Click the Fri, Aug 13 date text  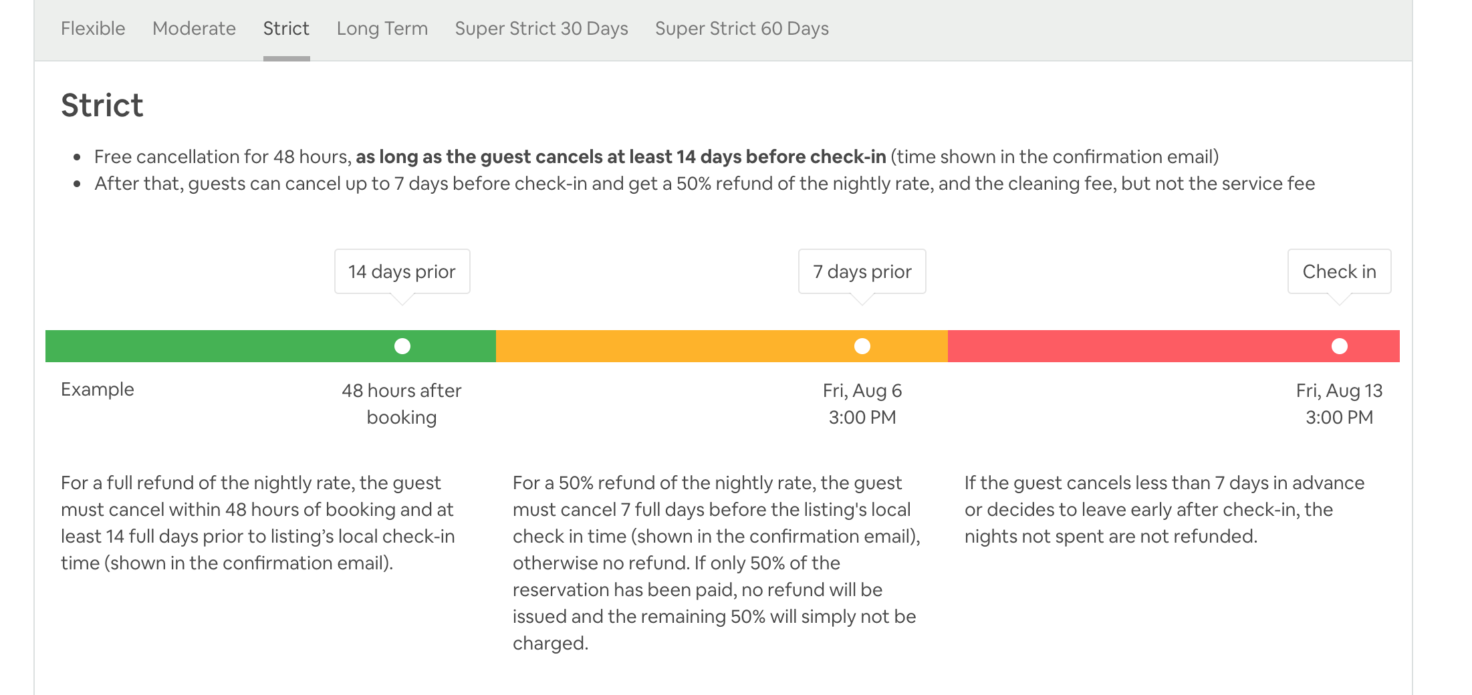(1339, 391)
